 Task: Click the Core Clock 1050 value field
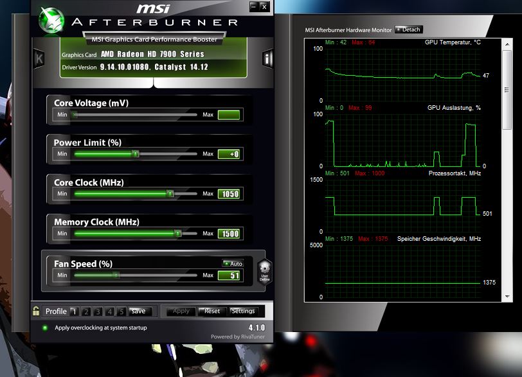coord(229,194)
